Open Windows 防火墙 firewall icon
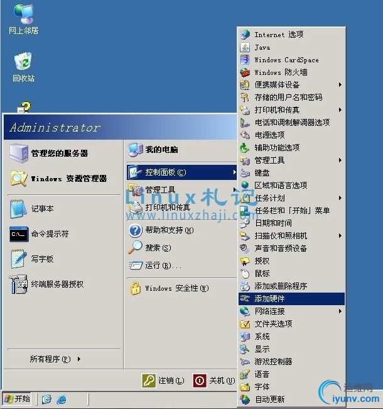383x409 pixels. click(x=245, y=72)
